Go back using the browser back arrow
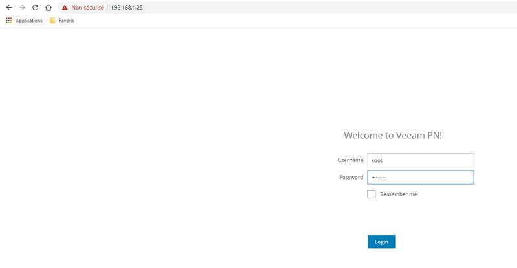517x268 pixels. click(9, 7)
